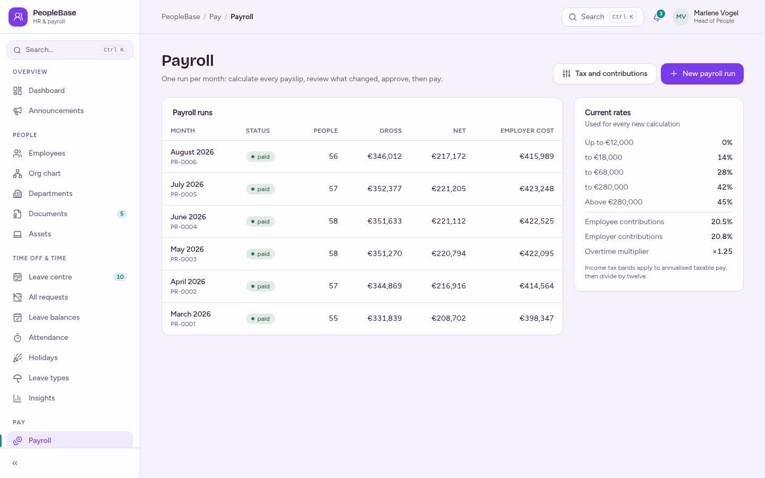The width and height of the screenshot is (765, 478).
Task: Open the June 2026 payroll run
Action: coord(362,221)
